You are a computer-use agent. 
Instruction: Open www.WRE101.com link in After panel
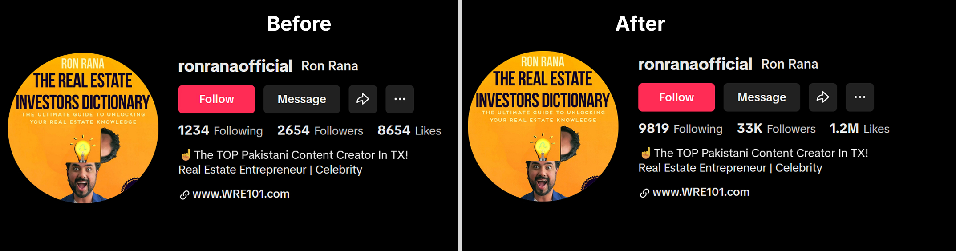701,192
